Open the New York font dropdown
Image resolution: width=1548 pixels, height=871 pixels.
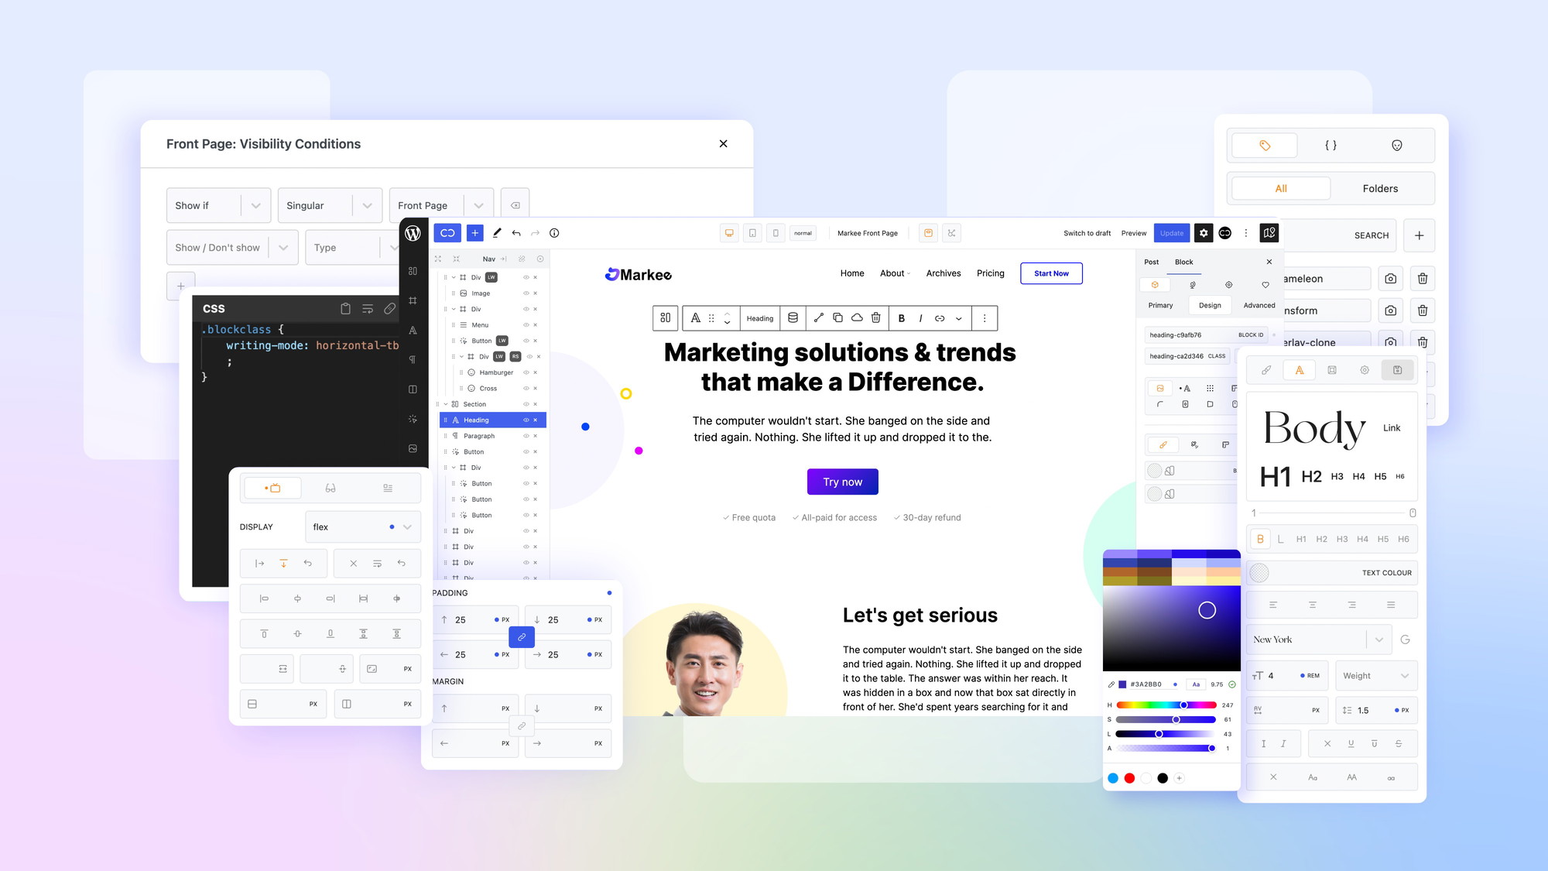pyautogui.click(x=1319, y=640)
